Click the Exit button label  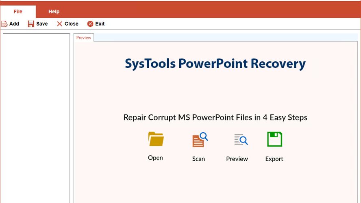tap(100, 24)
